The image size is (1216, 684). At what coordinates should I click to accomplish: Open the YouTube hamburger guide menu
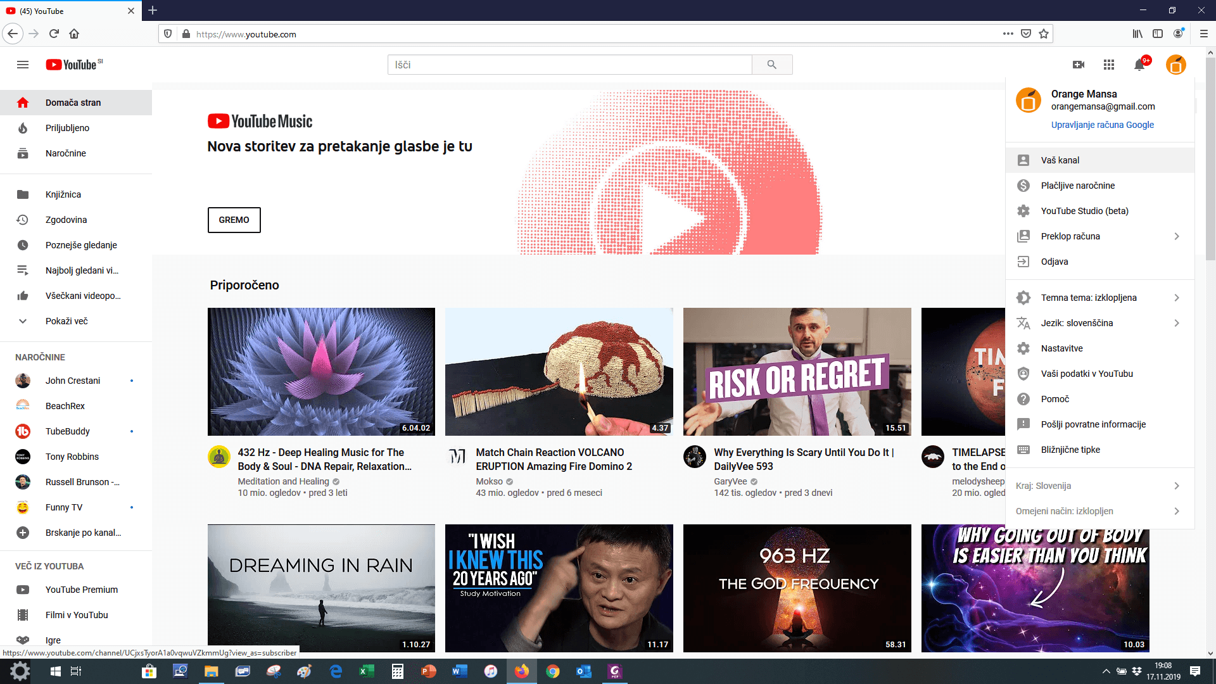23,65
